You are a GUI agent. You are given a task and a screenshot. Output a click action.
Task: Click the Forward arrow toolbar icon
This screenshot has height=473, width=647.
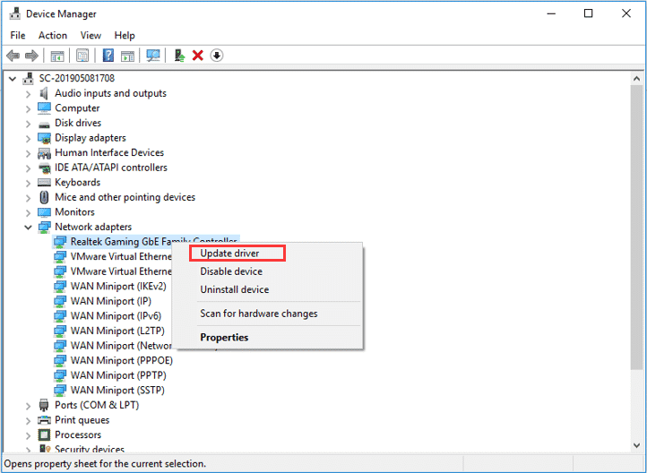(31, 56)
